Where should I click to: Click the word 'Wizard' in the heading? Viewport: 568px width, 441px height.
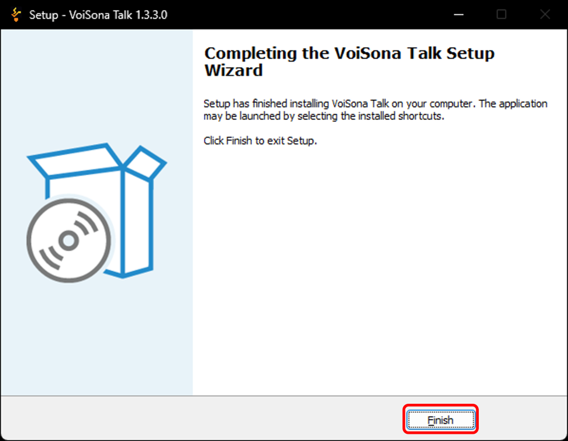234,71
